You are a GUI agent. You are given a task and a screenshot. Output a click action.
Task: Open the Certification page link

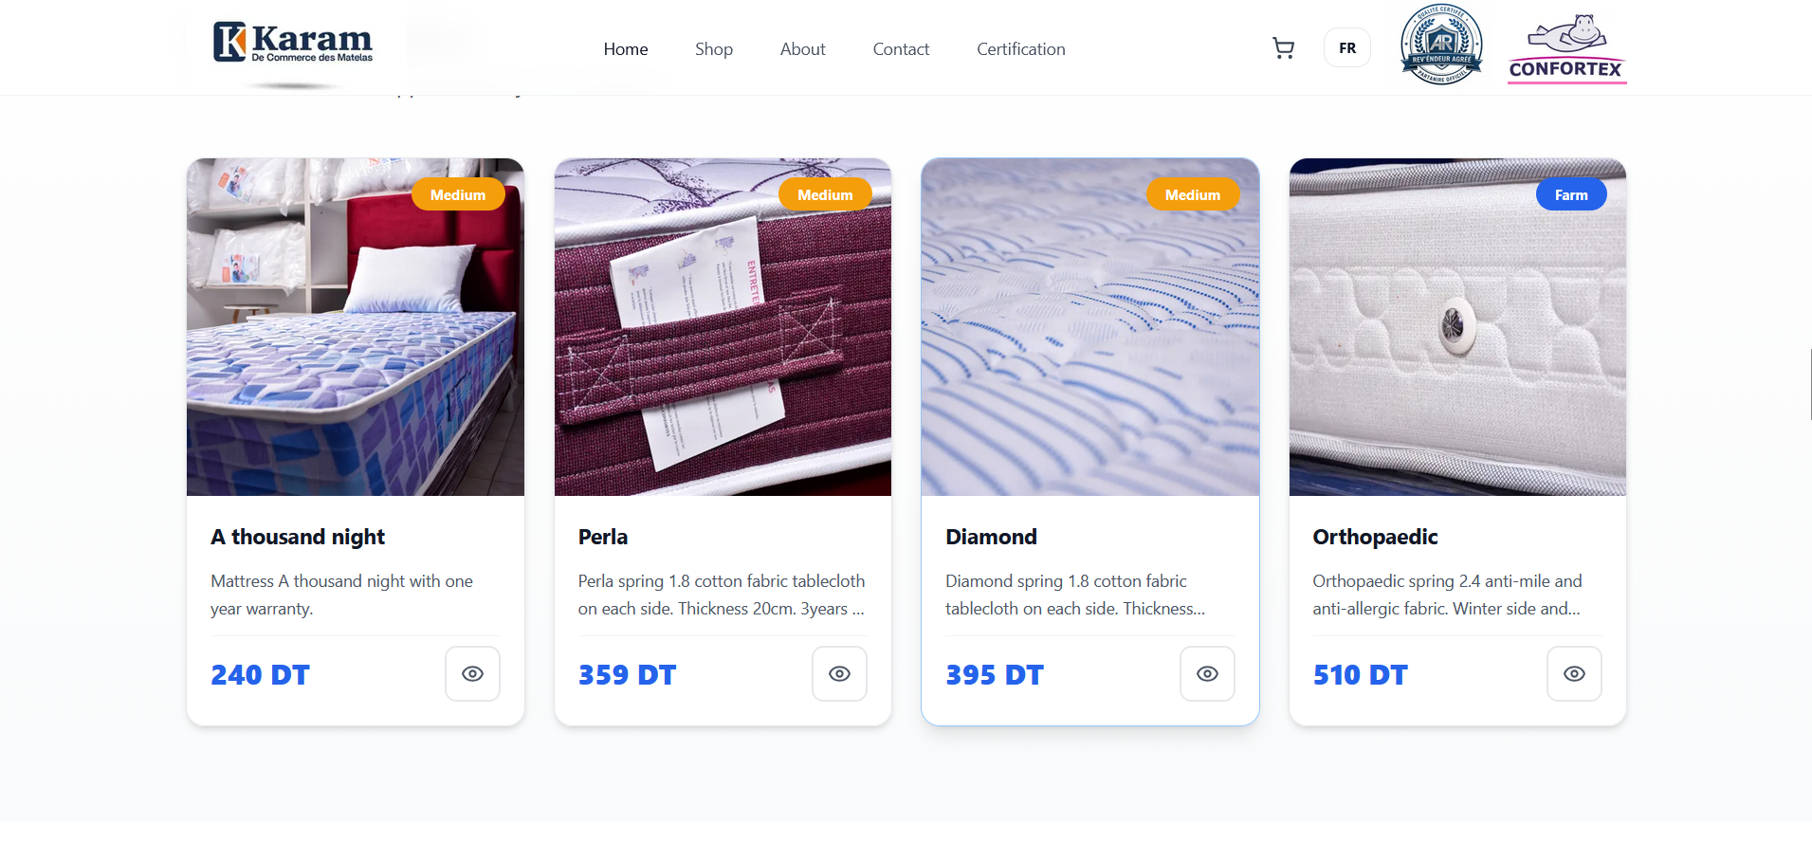[1021, 49]
